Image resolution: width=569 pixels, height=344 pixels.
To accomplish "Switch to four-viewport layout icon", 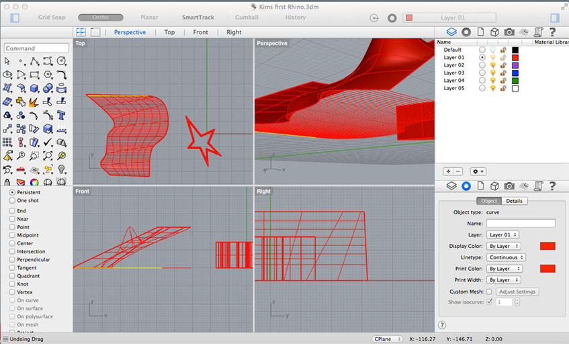I will click(81, 32).
